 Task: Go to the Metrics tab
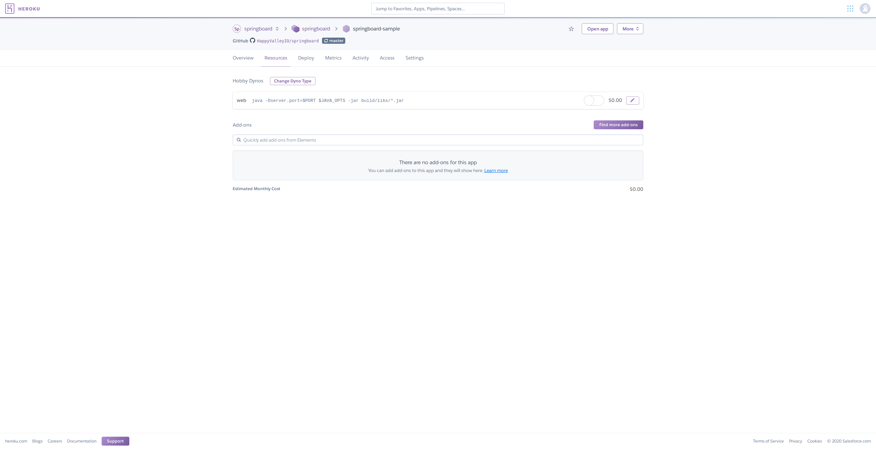click(x=333, y=58)
